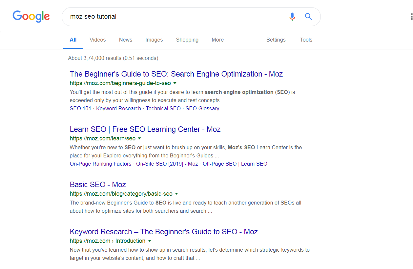Open The Beginner's Guide to SEO result

click(x=176, y=74)
